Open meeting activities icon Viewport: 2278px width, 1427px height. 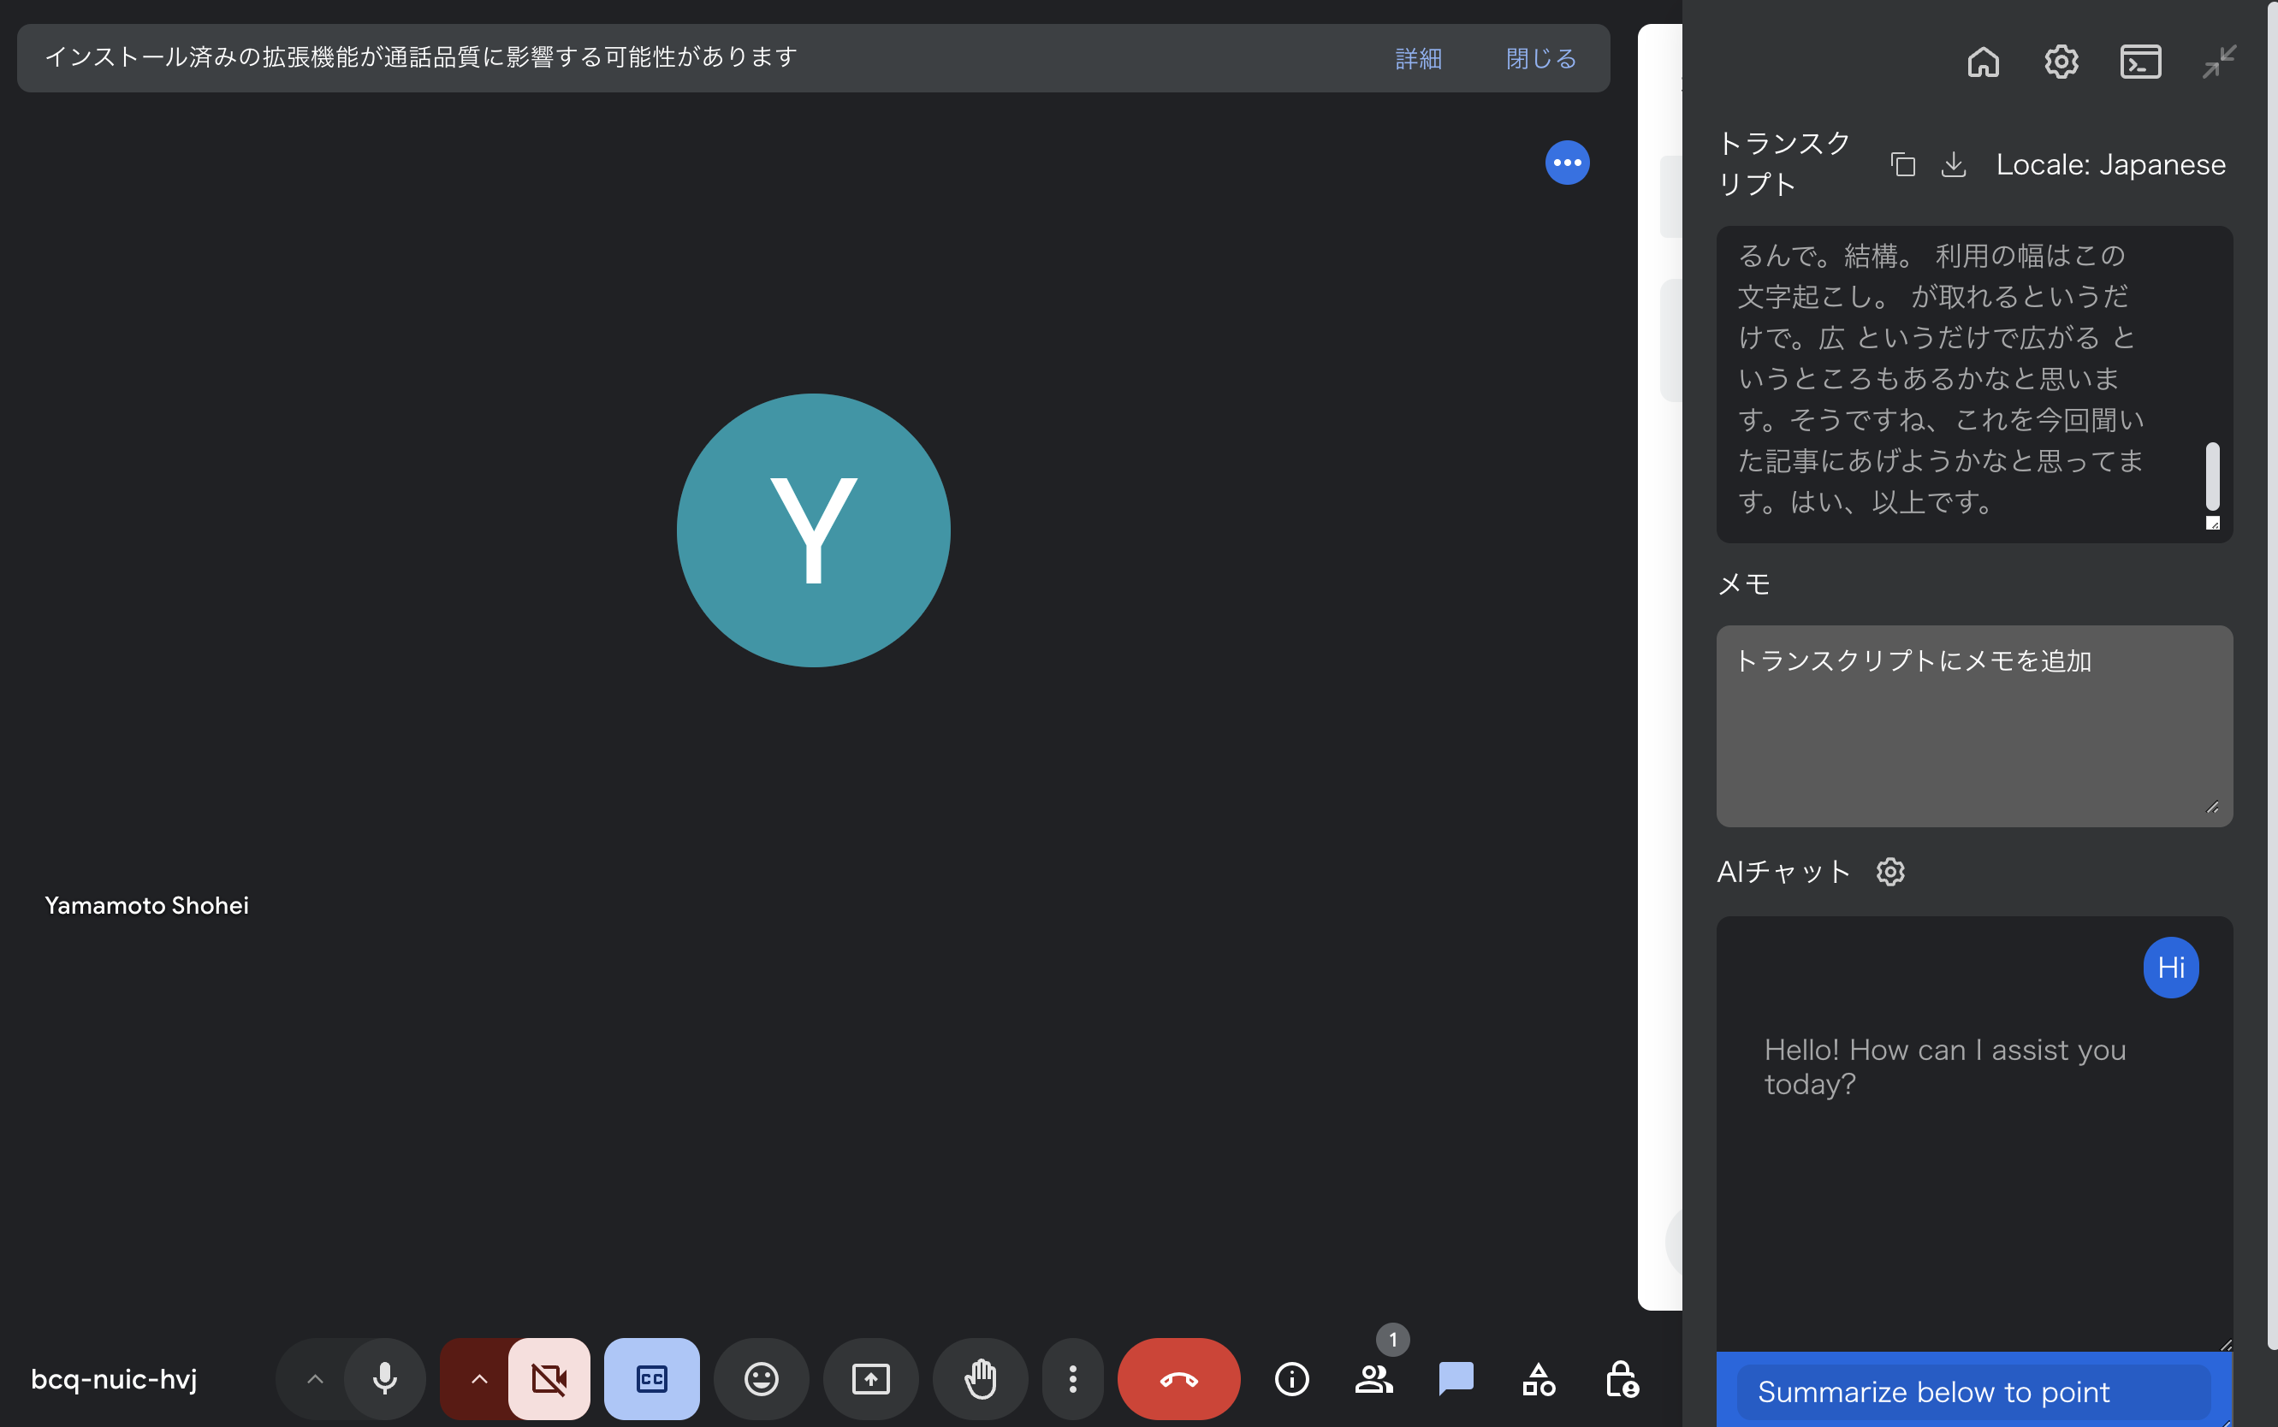[x=1538, y=1379]
